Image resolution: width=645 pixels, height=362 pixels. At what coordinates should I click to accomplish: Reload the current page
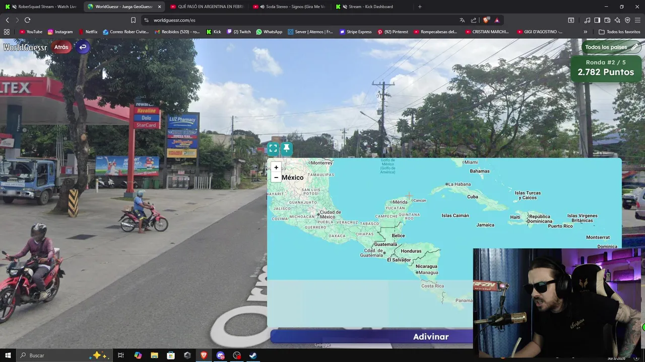(27, 20)
